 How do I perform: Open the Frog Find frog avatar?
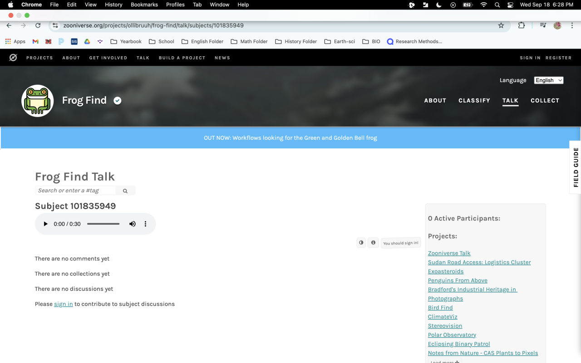pyautogui.click(x=38, y=101)
